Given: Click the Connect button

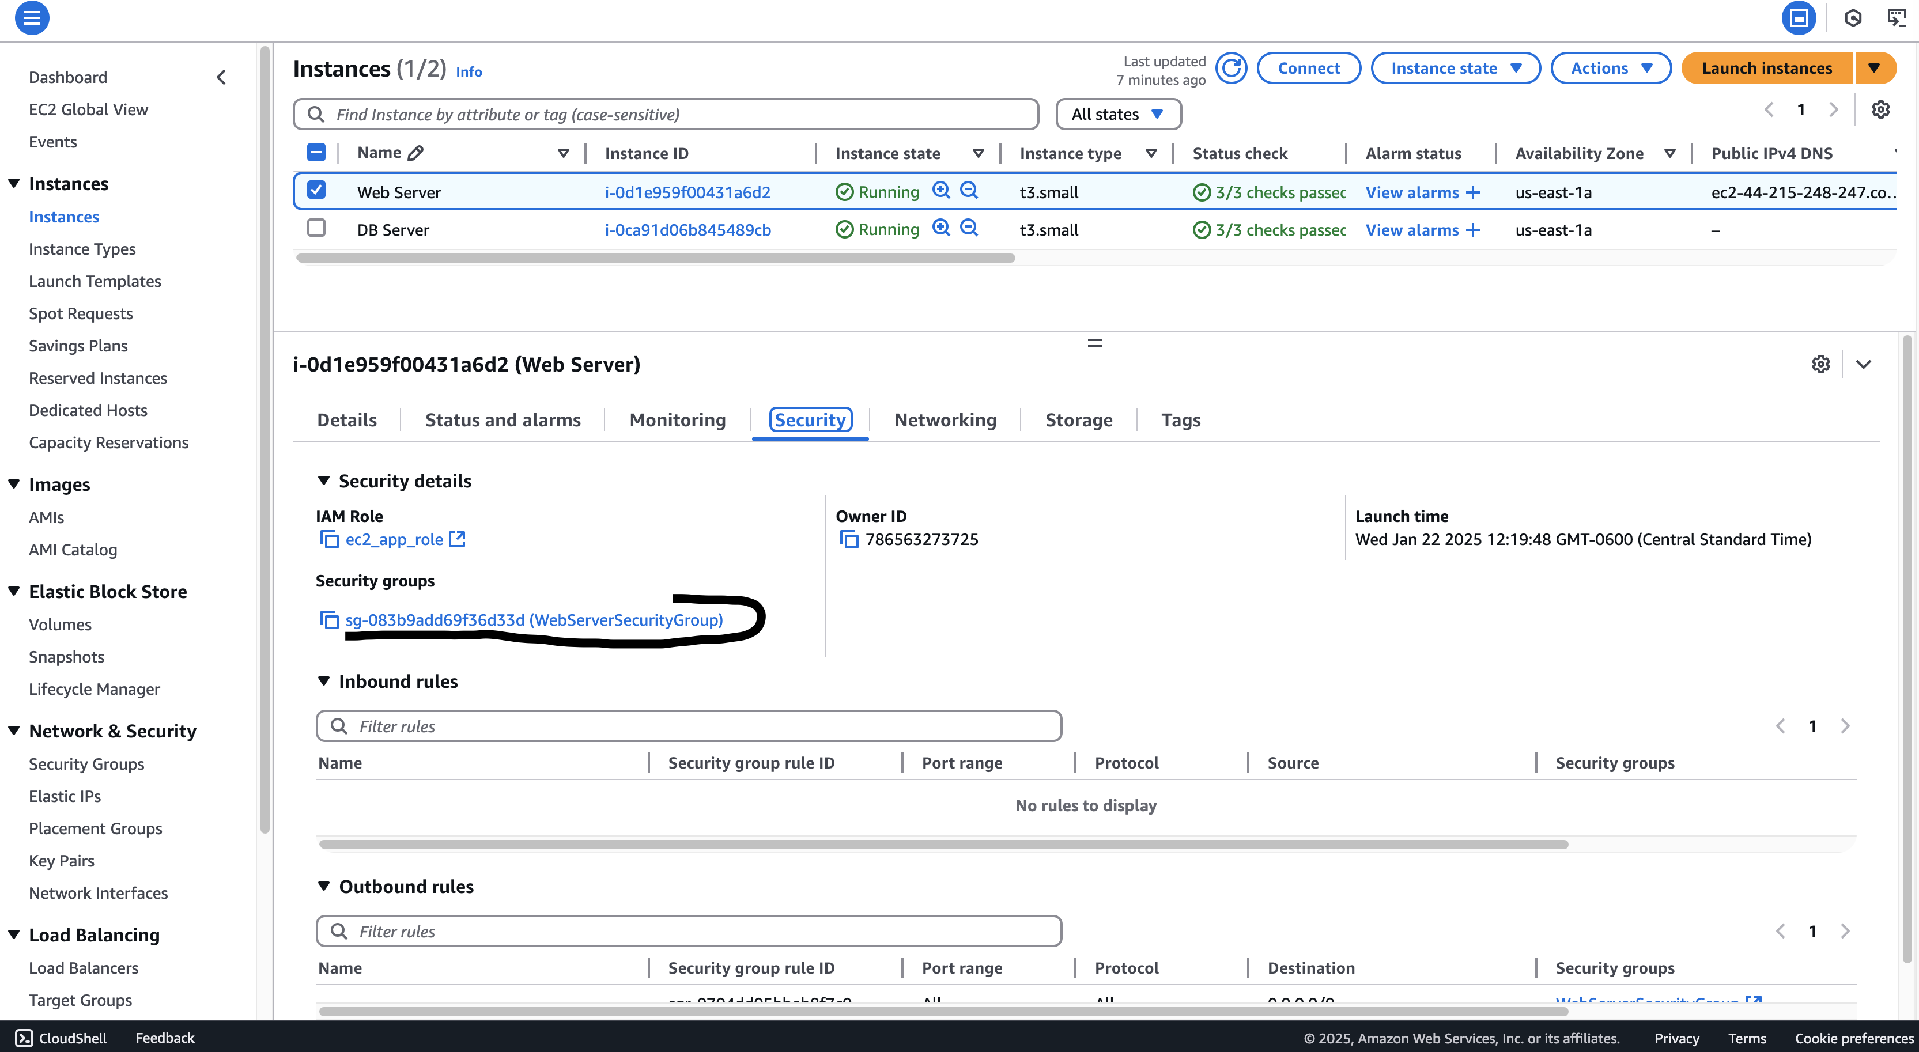Looking at the screenshot, I should point(1308,69).
